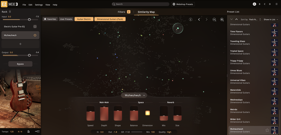Screen dimensions: 281x135
Task: Zoom out the similarity map
Action: tap(214, 20)
